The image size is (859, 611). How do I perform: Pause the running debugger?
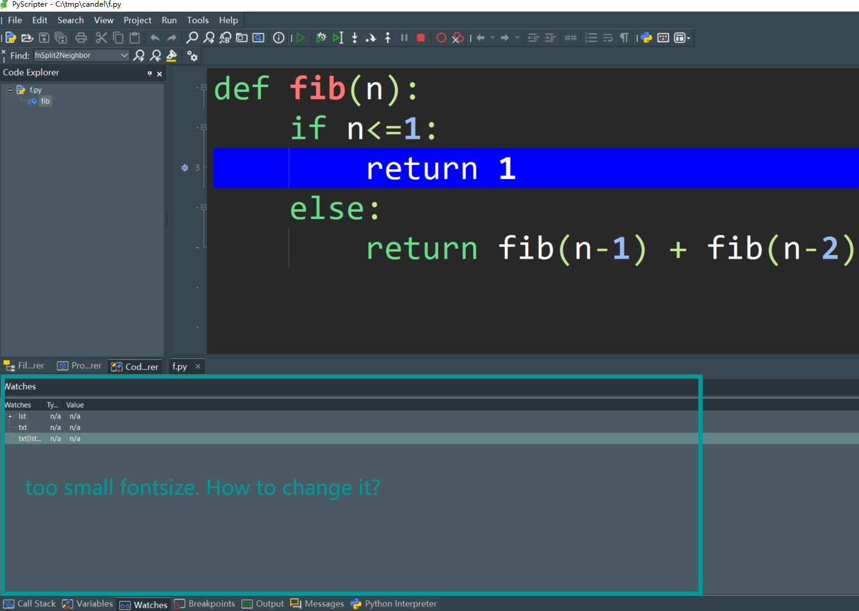(404, 37)
